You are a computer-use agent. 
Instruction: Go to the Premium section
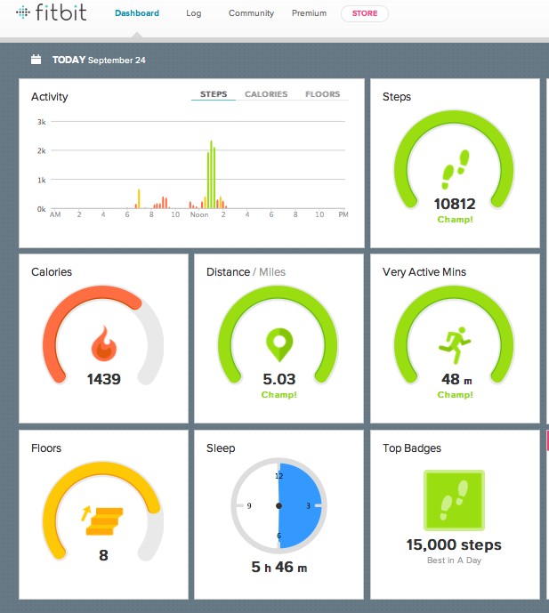pyautogui.click(x=309, y=13)
